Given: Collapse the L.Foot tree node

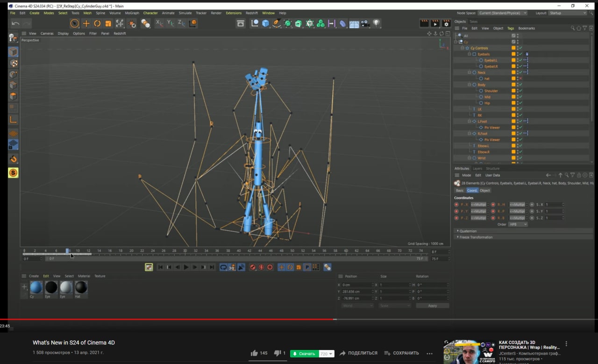Looking at the screenshot, I should [470, 121].
